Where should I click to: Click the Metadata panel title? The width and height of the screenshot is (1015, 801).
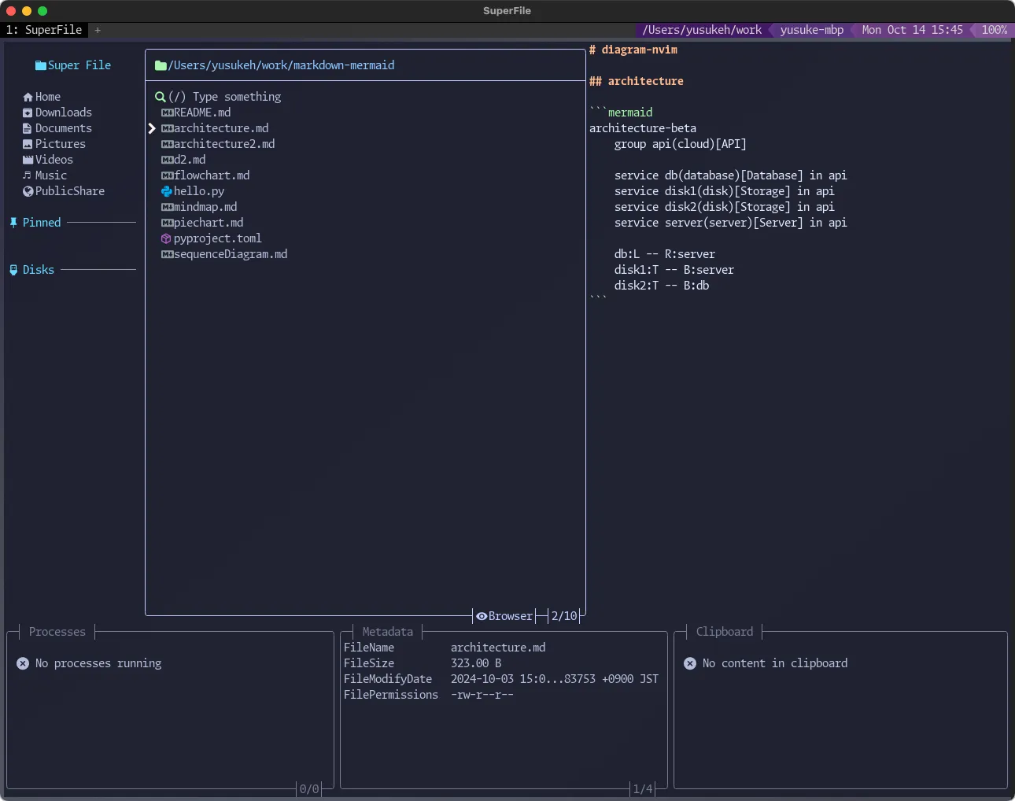(388, 632)
